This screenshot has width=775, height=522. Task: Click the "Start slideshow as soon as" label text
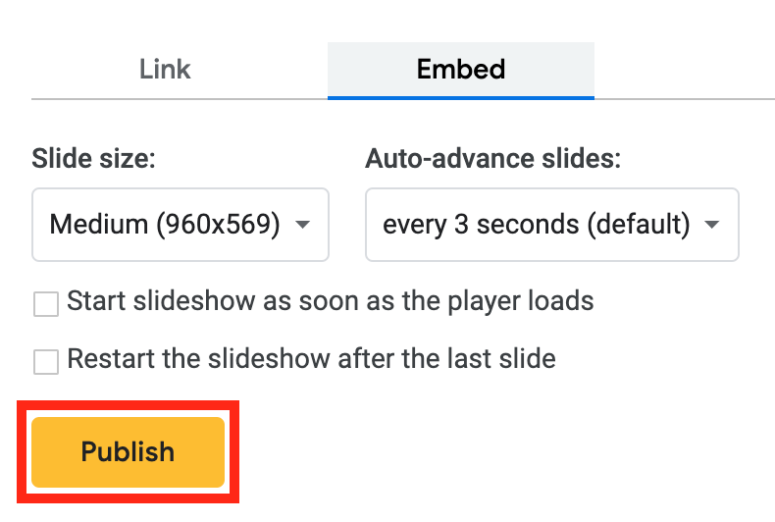tap(245, 301)
